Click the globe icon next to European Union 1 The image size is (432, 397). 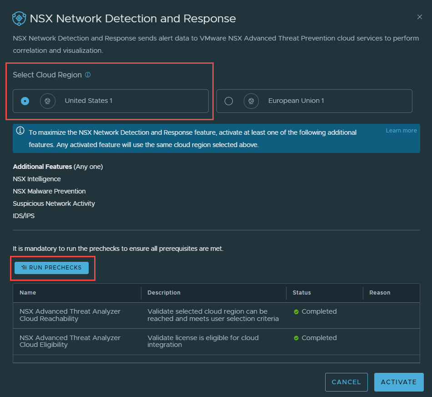coord(251,101)
